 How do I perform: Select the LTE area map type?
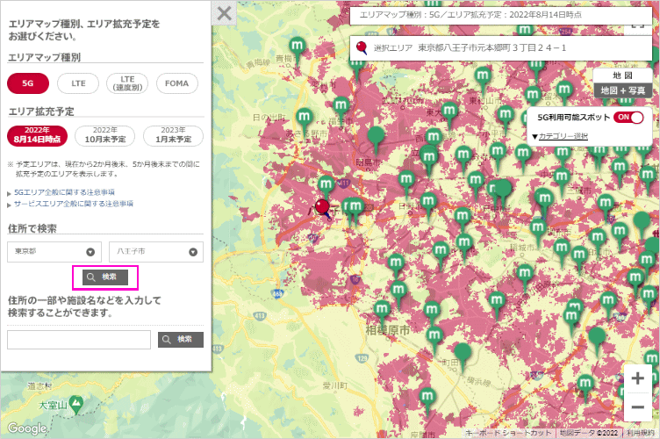click(78, 83)
